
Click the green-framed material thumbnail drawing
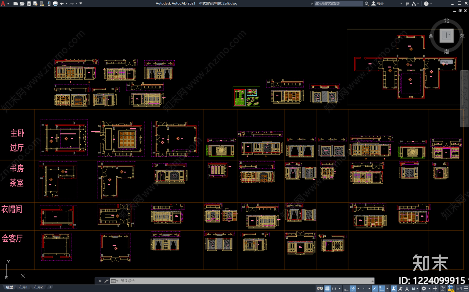click(x=246, y=97)
